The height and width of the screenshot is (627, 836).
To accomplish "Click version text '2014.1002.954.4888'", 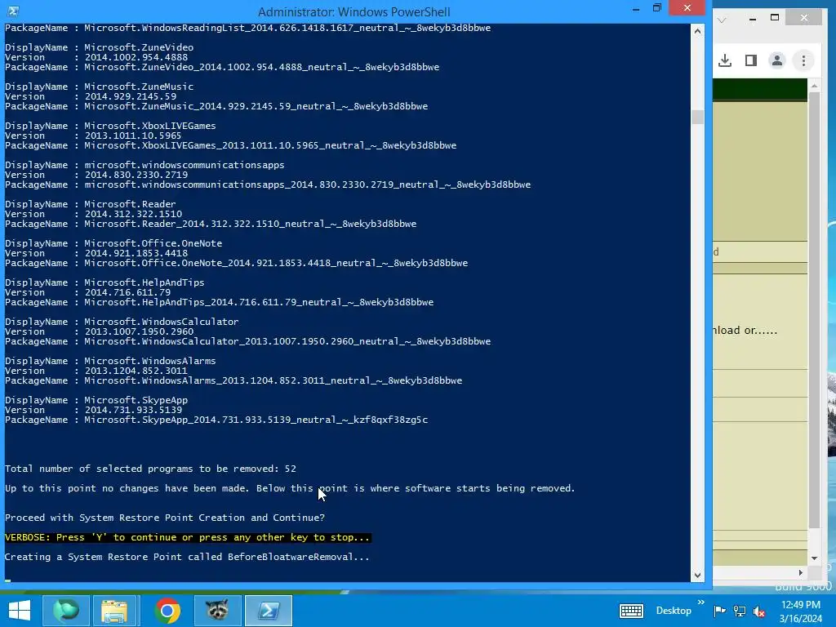I will pos(136,57).
